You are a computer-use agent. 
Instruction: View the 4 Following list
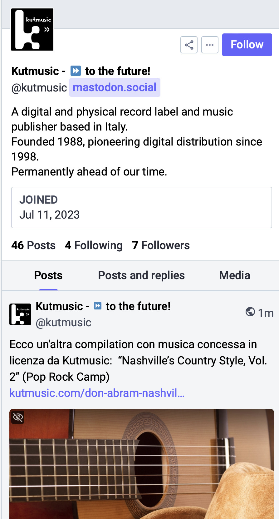tap(94, 245)
